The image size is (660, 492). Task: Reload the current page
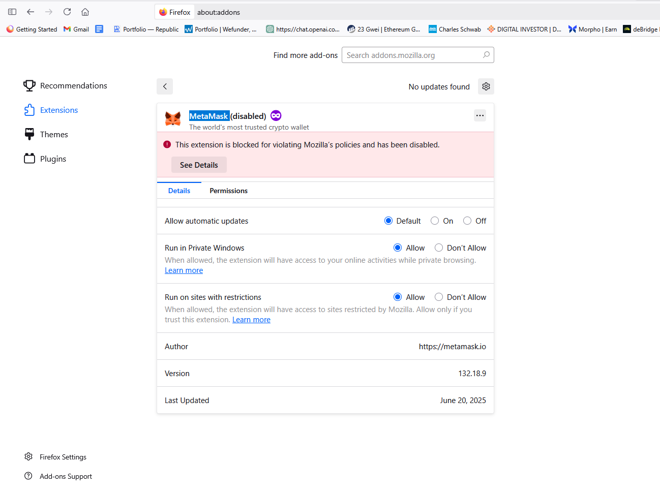[67, 12]
